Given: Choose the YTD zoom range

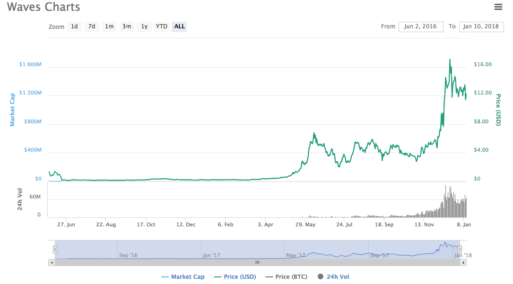Looking at the screenshot, I should tap(162, 26).
